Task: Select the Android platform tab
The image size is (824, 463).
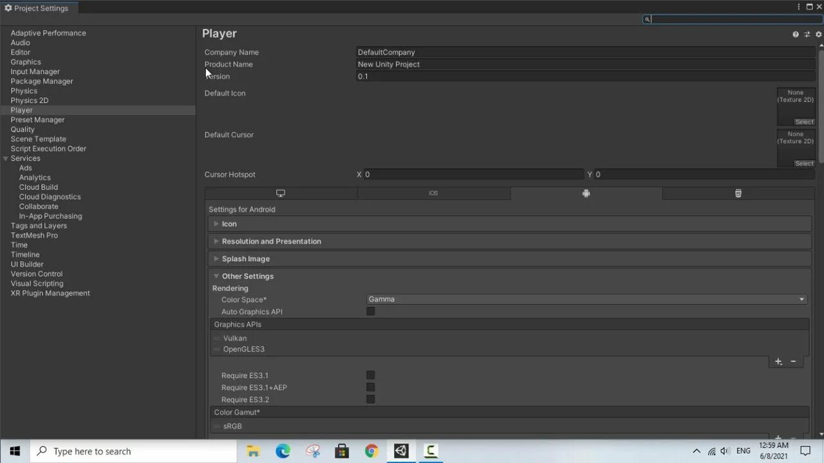Action: click(x=586, y=193)
